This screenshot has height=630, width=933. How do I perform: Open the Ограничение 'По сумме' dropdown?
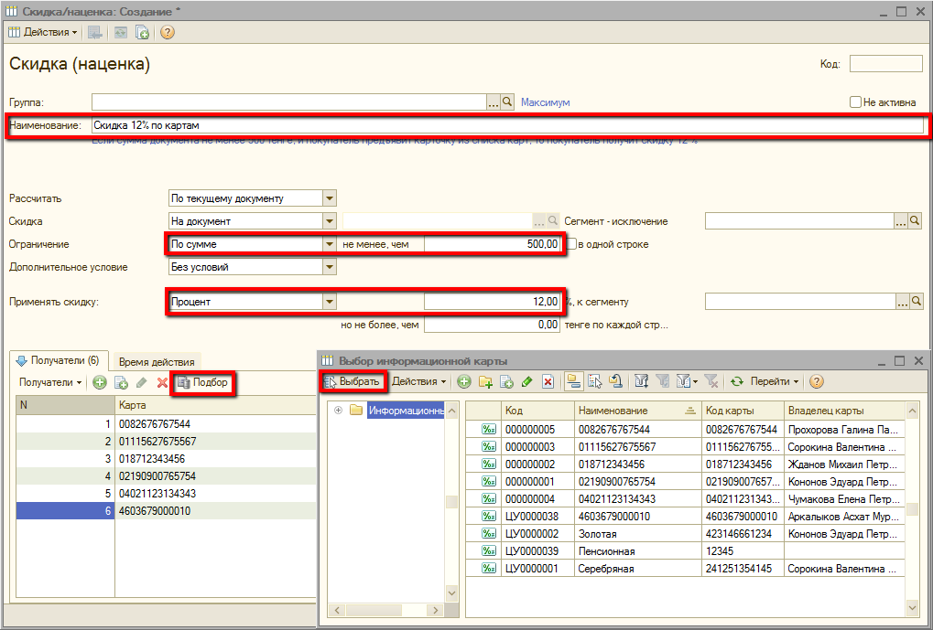(x=330, y=244)
